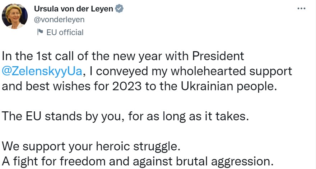This screenshot has height=169, width=316.
Task: Open the three-dot more options menu
Action: [x=301, y=9]
